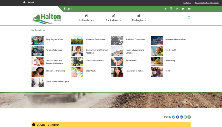Screen dimensions: 222x127
Task: Share to LinkedIn via share icon
Action: (x=181, y=117)
